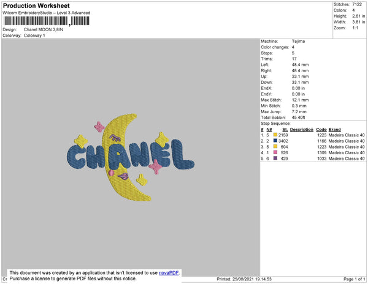The width and height of the screenshot is (368, 284).
Task: Click the Description column header
Action: (302, 130)
